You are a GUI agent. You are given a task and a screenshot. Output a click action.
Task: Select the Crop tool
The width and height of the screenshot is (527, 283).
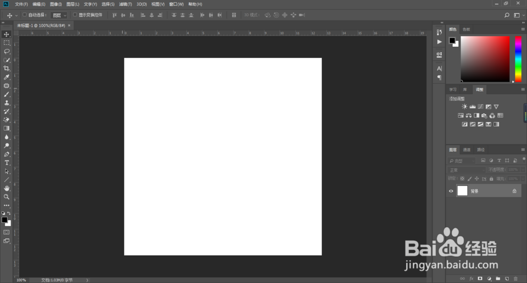click(x=6, y=68)
